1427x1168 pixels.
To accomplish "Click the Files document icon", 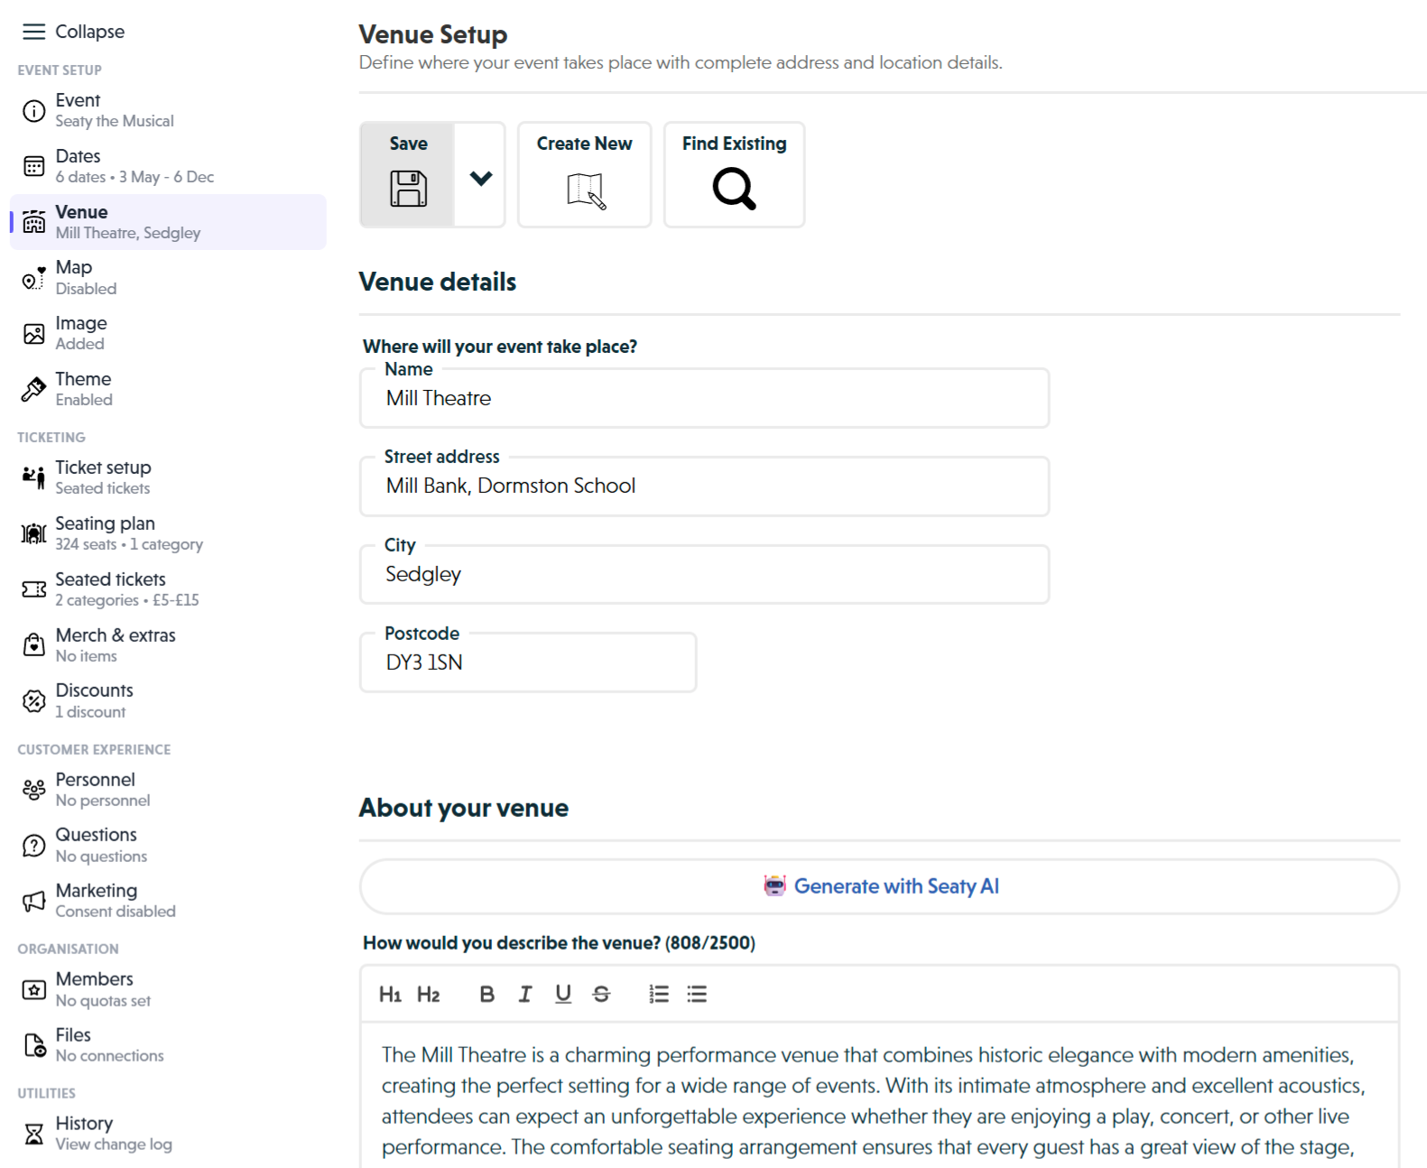I will (x=33, y=1045).
